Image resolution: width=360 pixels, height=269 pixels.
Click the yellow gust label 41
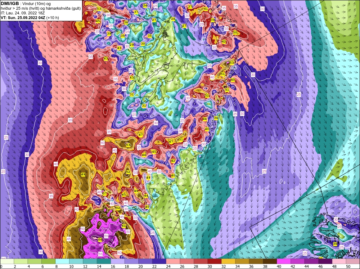[206, 9]
